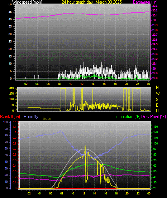Image resolution: width=167 pixels, height=198 pixels.
Task: Click hour 12 on wind graph axis
Action: click(x=82, y=84)
